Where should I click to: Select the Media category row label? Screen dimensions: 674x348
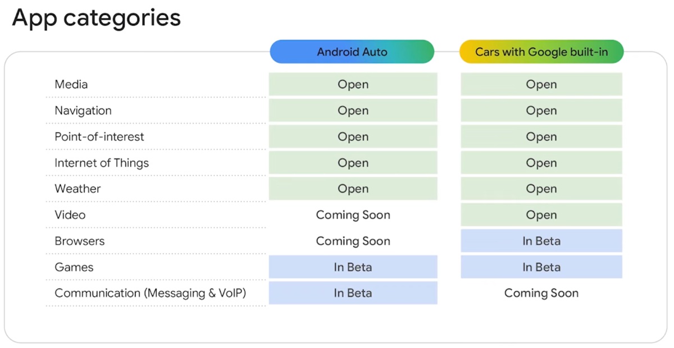[71, 85]
